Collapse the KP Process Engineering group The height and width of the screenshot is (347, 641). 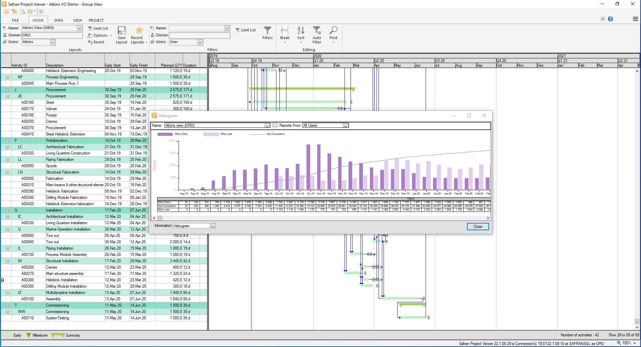point(7,77)
